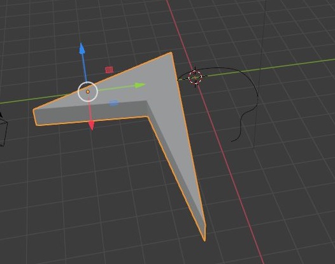Click the 3D cursor crosshair
The height and width of the screenshot is (264, 335).
coord(195,76)
